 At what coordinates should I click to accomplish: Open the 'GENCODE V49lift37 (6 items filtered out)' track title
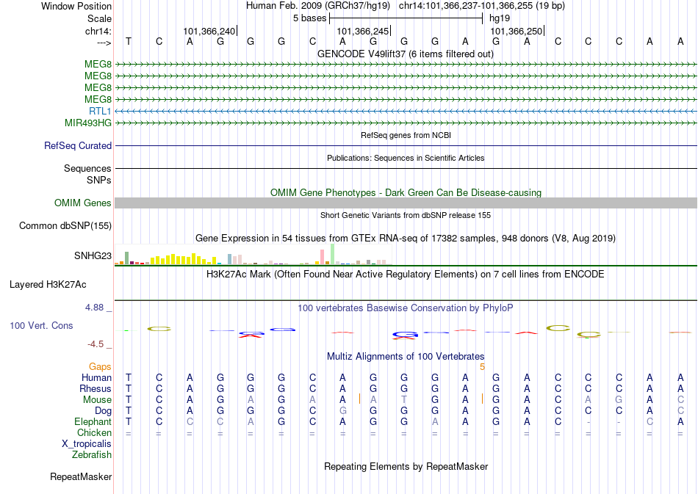click(x=405, y=54)
